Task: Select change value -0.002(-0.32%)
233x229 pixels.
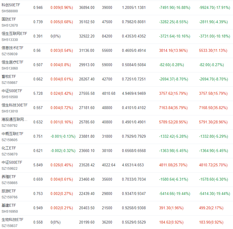Action: pyautogui.click(x=63, y=151)
